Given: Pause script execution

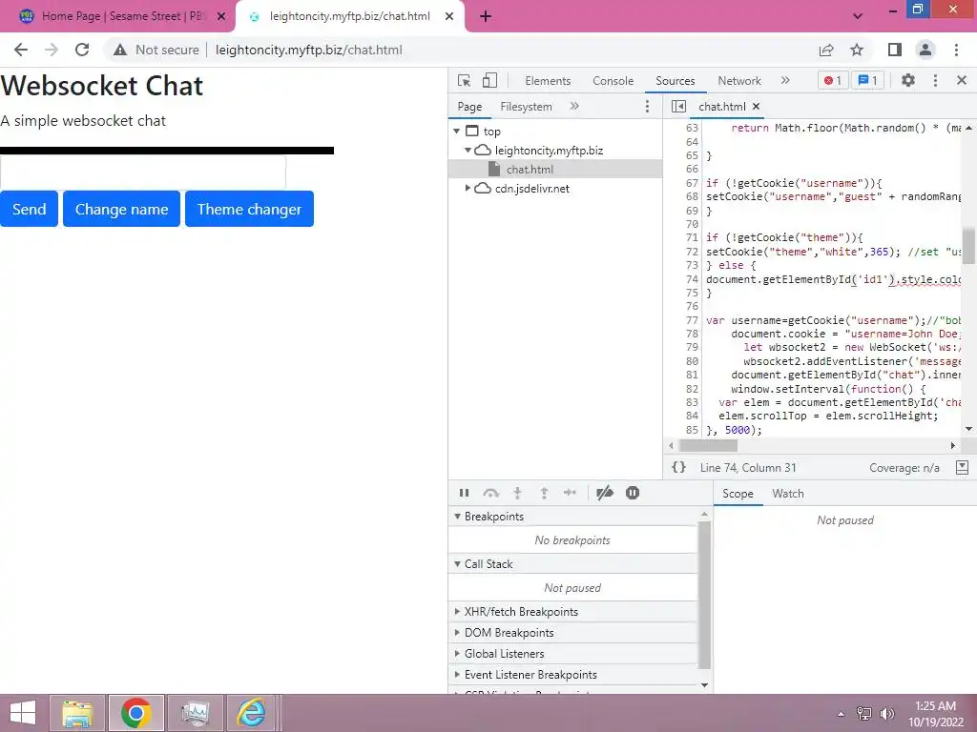Looking at the screenshot, I should tap(464, 493).
